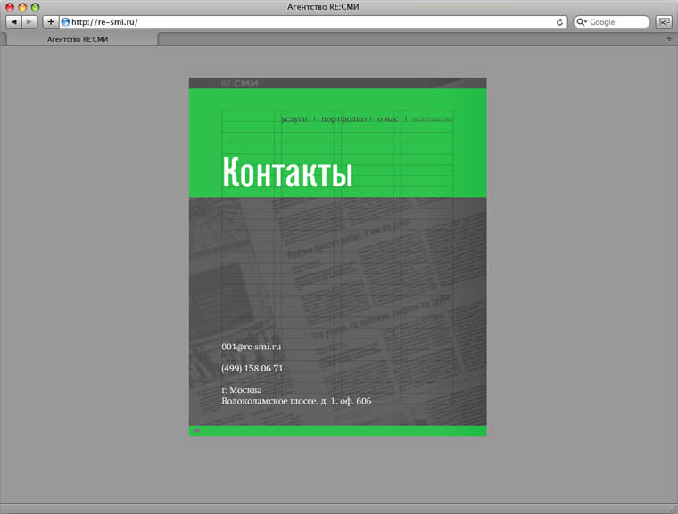Click the yellow minimize window button
678x514 pixels.
[x=23, y=7]
